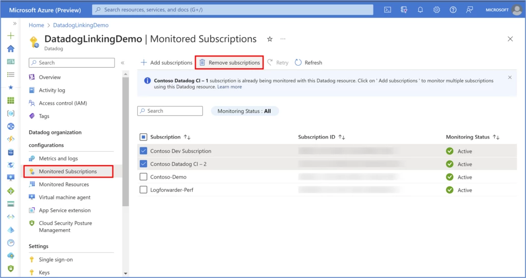
Task: Click the resource menu scrollbar thumb
Action: [x=125, y=142]
